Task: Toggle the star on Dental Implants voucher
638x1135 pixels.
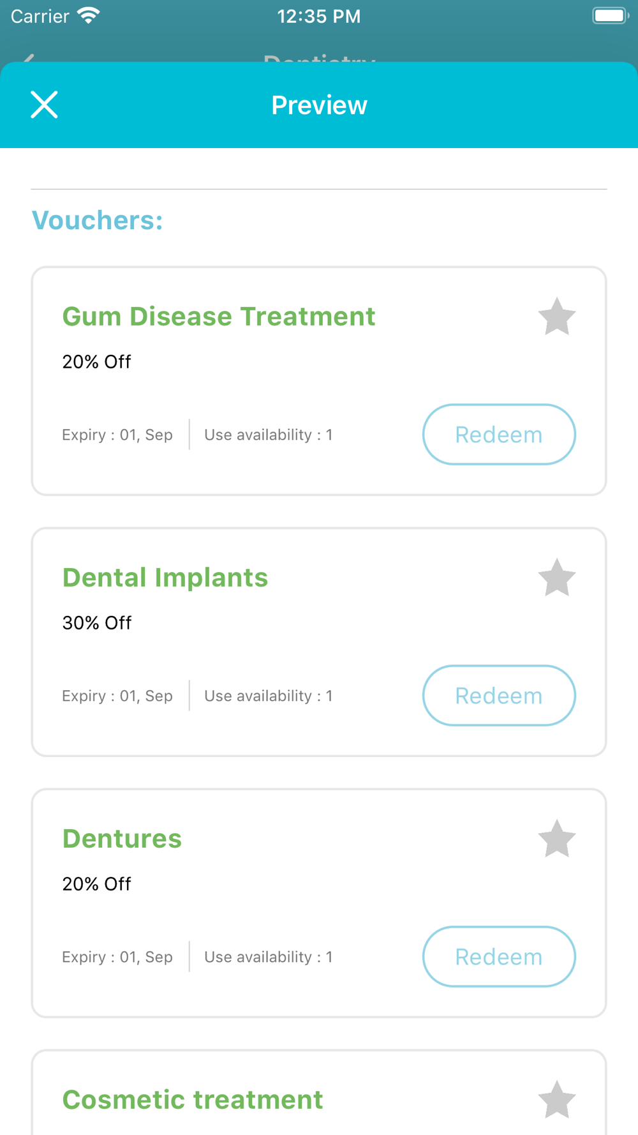Action: tap(556, 578)
